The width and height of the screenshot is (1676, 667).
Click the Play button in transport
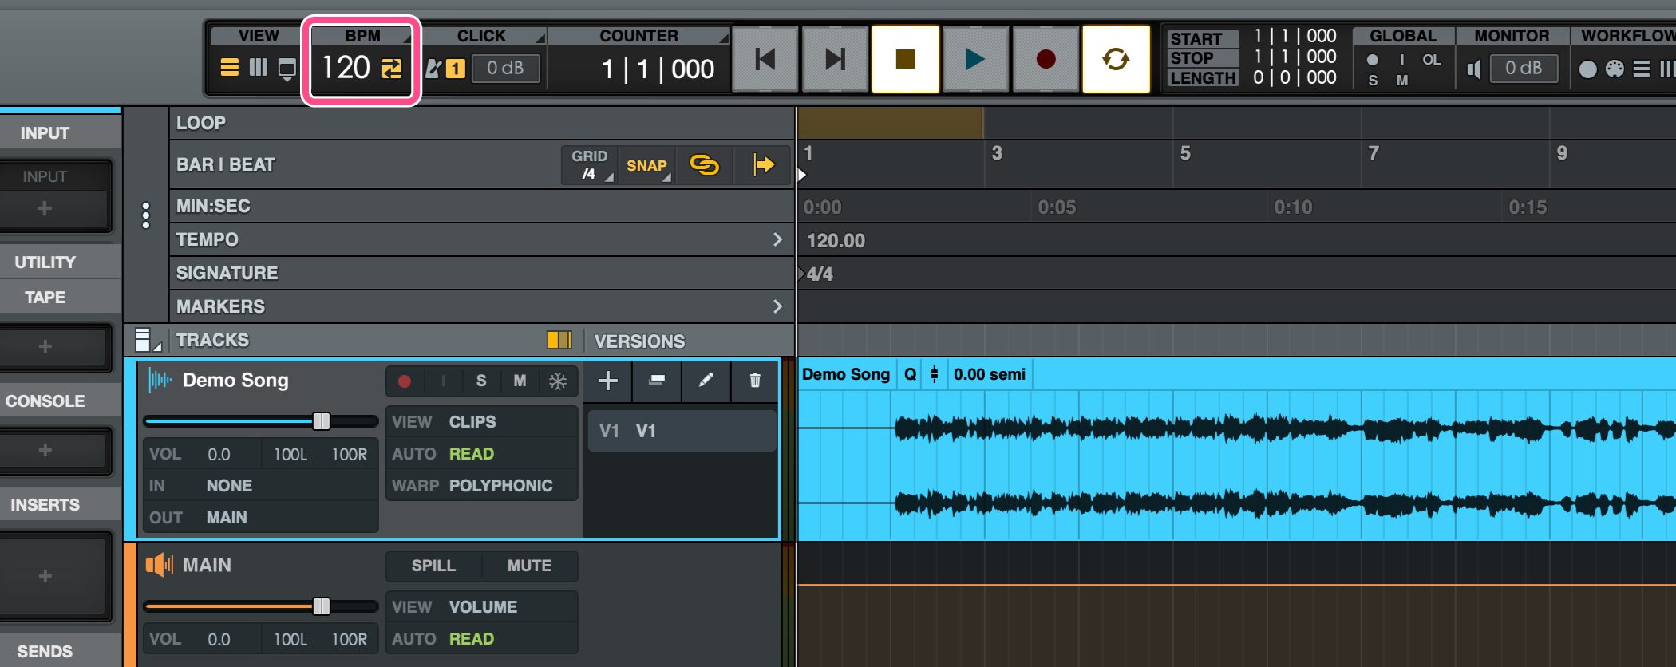click(x=974, y=59)
